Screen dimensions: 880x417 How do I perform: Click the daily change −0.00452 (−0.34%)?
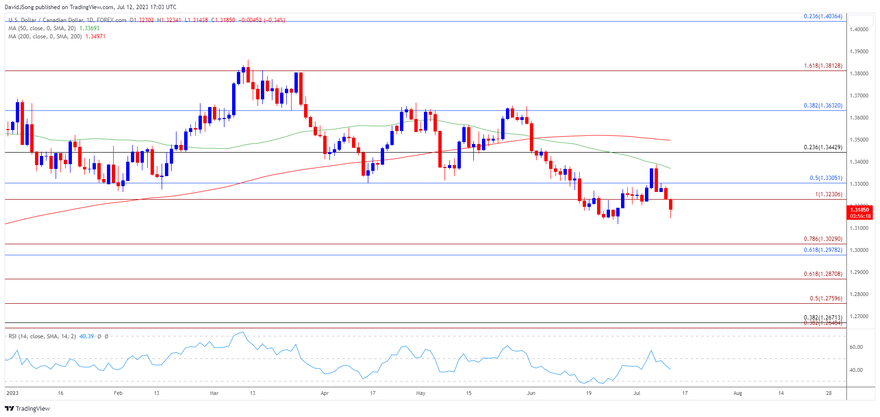click(262, 20)
